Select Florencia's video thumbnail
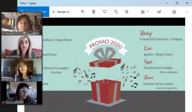 [x=22, y=93]
